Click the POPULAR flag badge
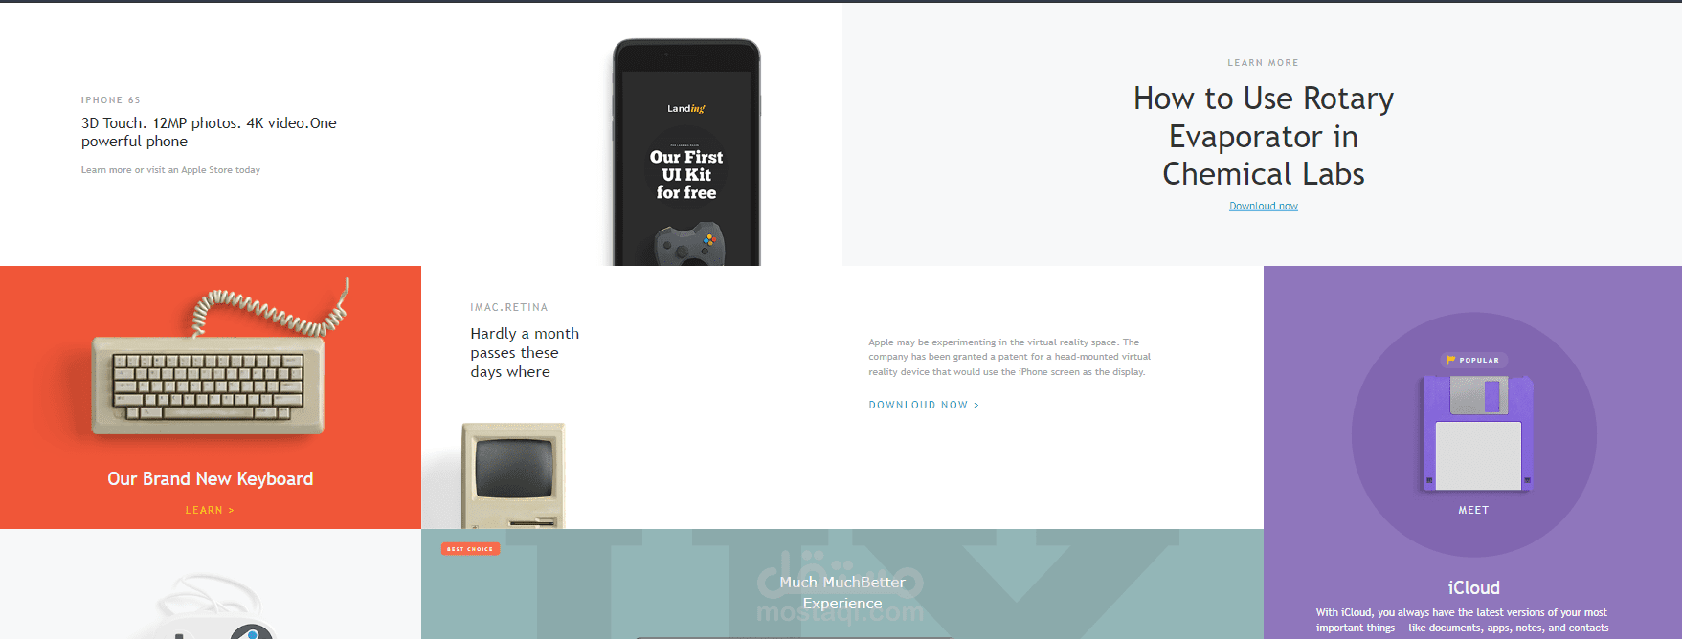 1473,360
